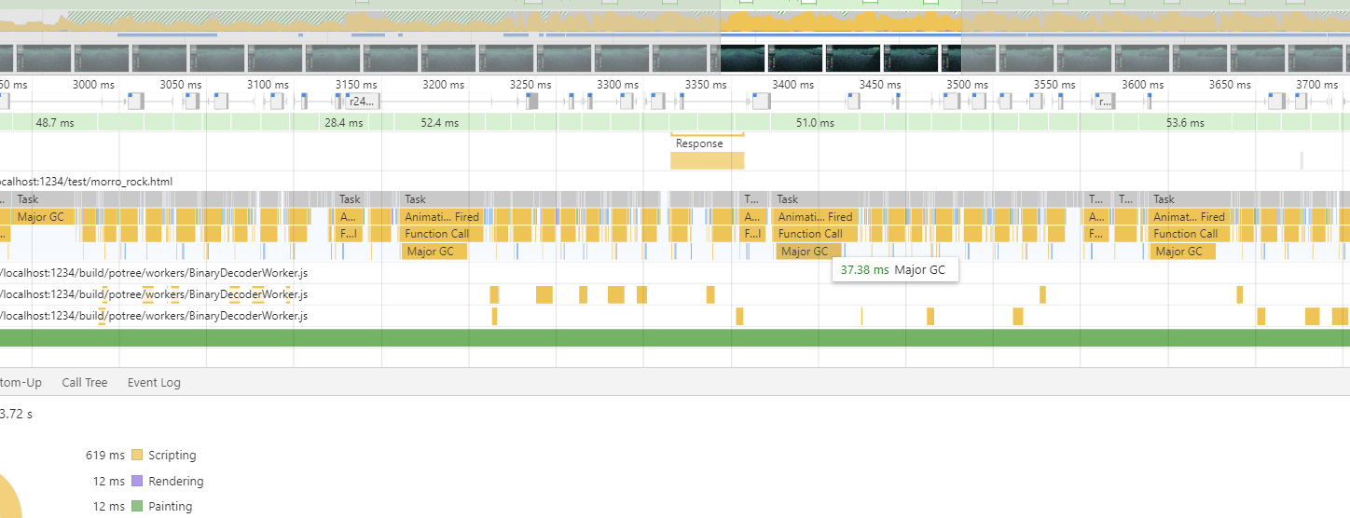Screen dimensions: 1350x518
Task: Select the 52.4 ms frame
Action: pyautogui.click(x=439, y=122)
